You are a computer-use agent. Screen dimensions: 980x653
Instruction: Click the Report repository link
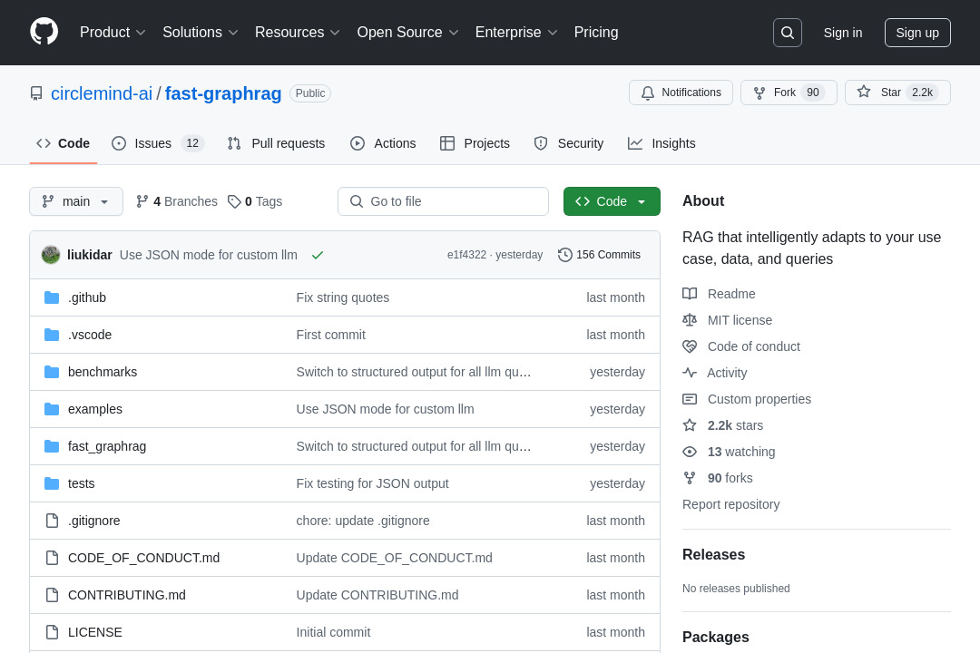[730, 504]
